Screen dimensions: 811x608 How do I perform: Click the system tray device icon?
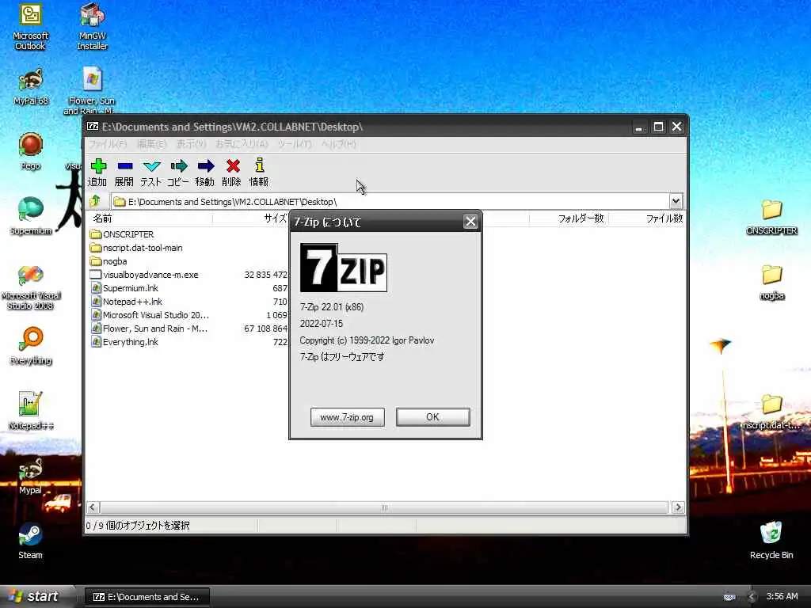coord(729,597)
